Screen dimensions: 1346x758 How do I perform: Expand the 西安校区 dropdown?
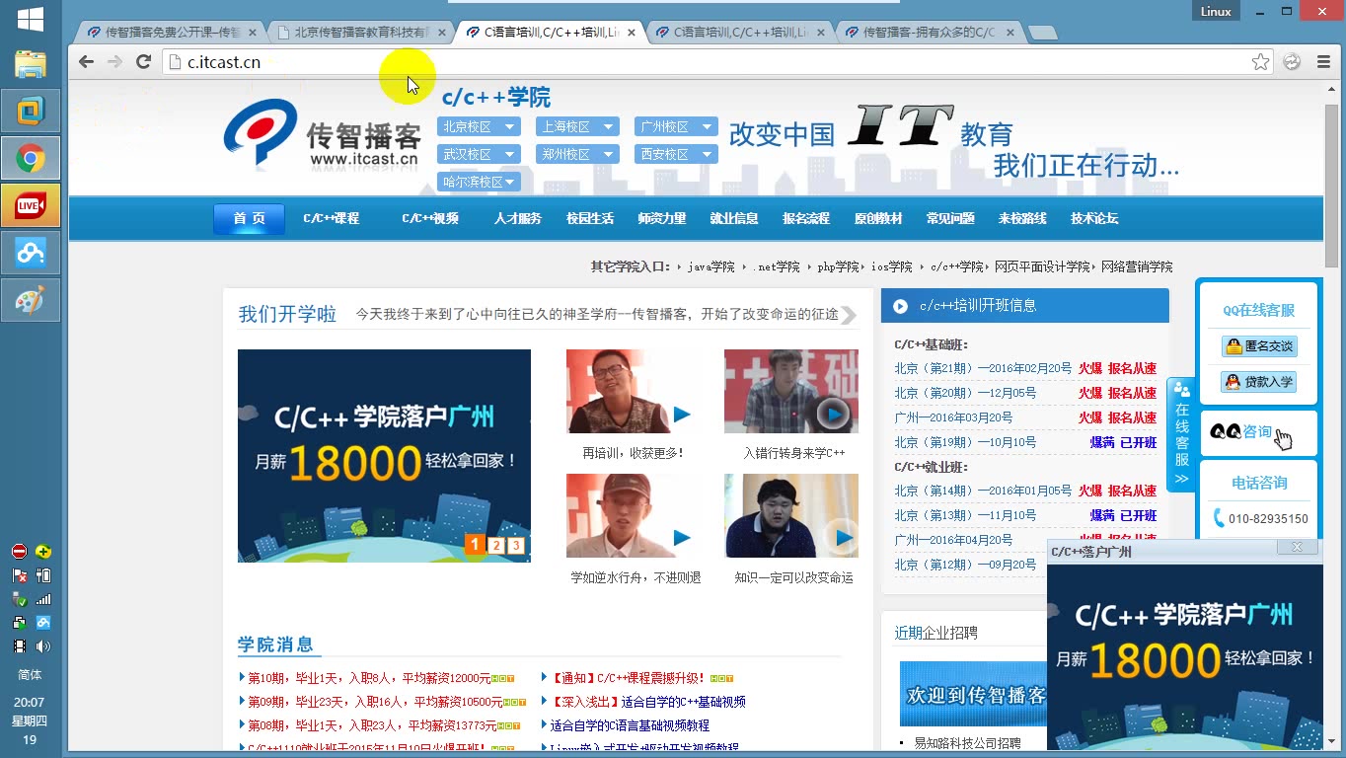pos(676,154)
